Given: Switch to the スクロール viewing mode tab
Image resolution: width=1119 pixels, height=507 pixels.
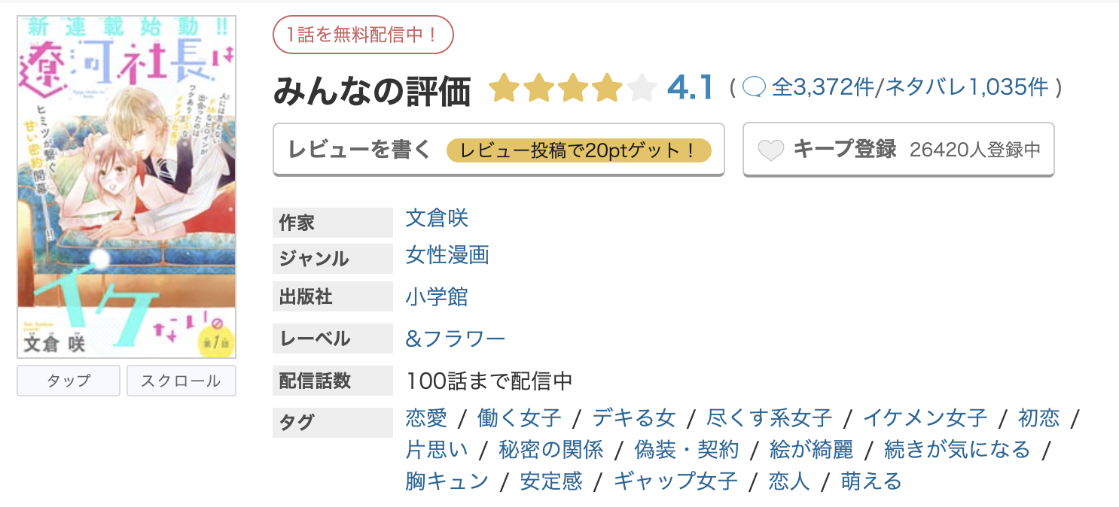Looking at the screenshot, I should [181, 381].
